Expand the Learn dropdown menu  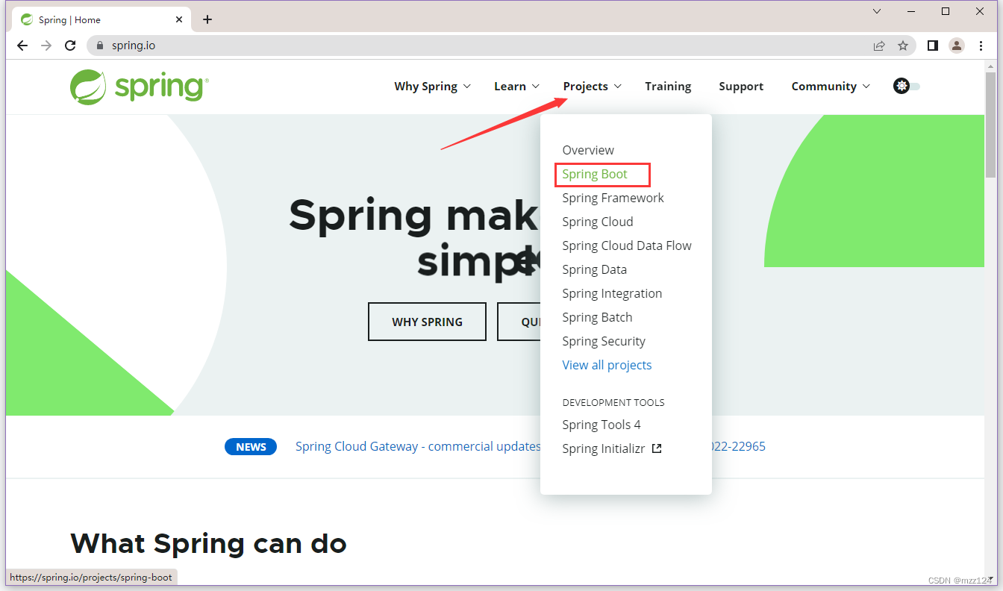(x=516, y=87)
